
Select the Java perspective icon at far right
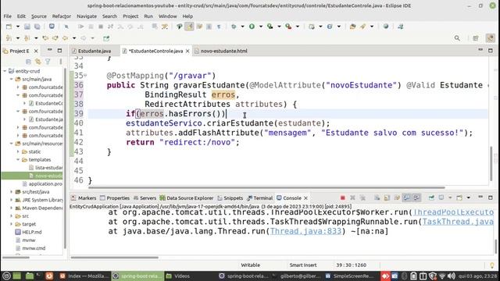coord(490,38)
